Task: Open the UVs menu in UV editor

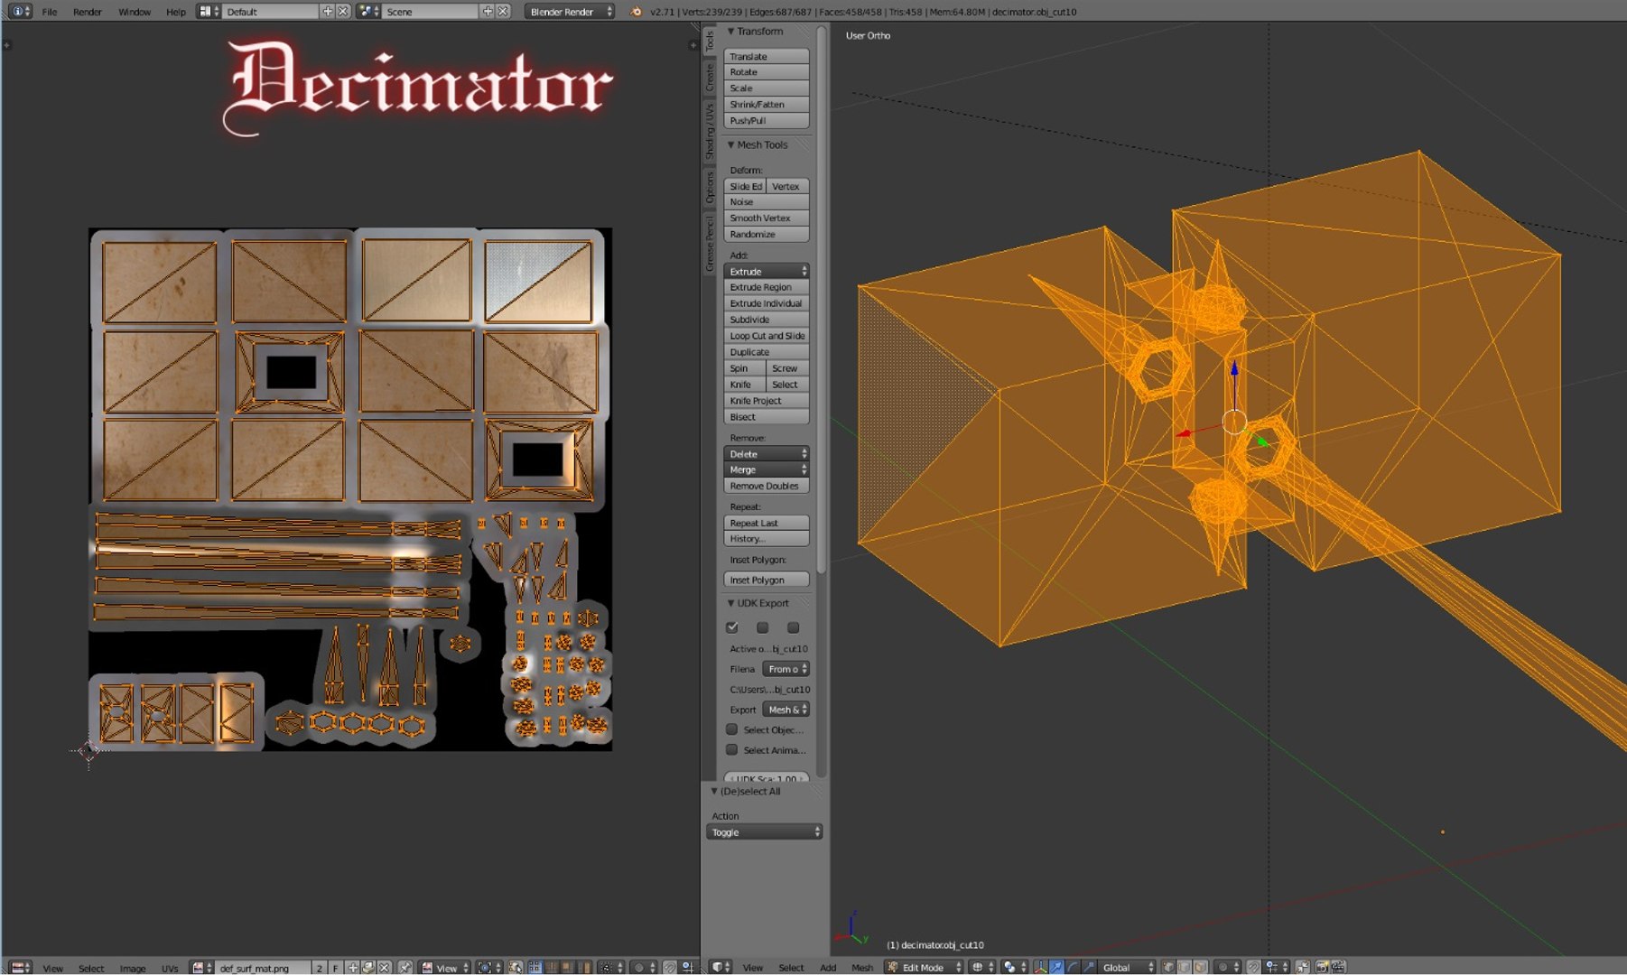Action: click(x=170, y=968)
